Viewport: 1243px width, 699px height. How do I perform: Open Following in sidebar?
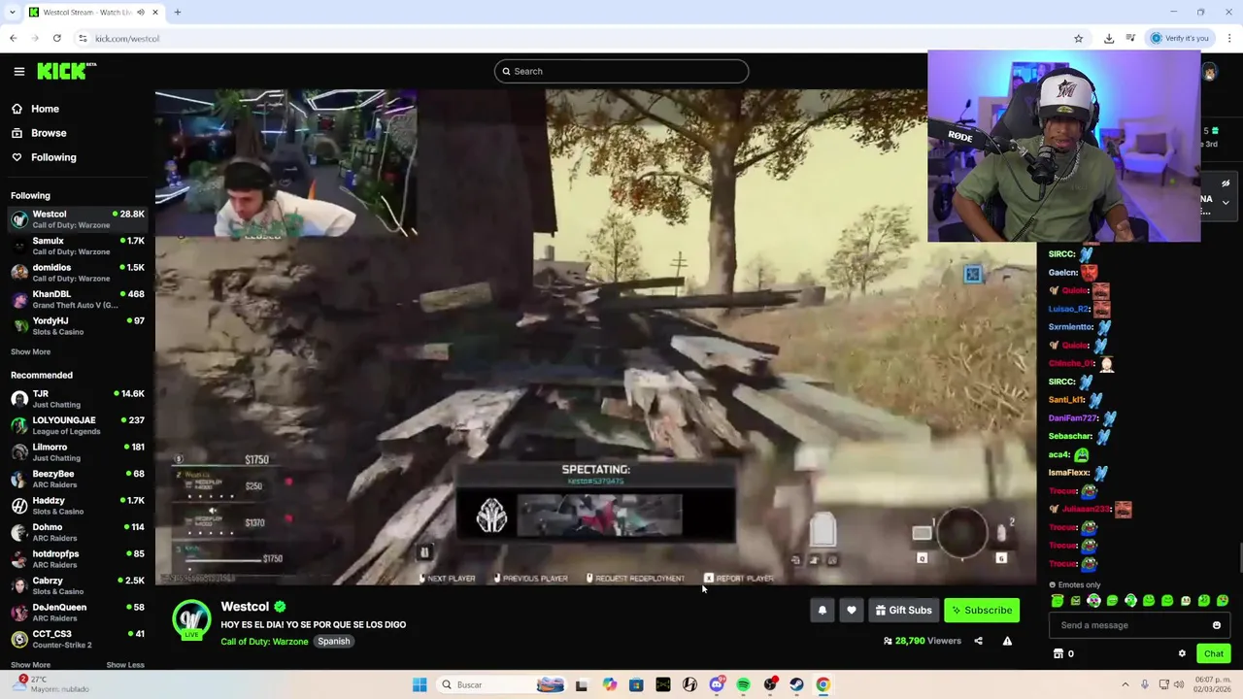53,157
